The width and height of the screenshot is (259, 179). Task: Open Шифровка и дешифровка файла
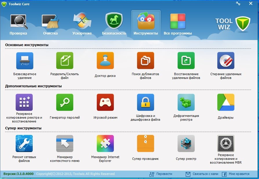coord(145,102)
